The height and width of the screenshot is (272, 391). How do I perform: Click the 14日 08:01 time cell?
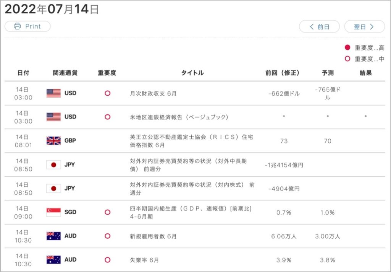[x=23, y=141]
